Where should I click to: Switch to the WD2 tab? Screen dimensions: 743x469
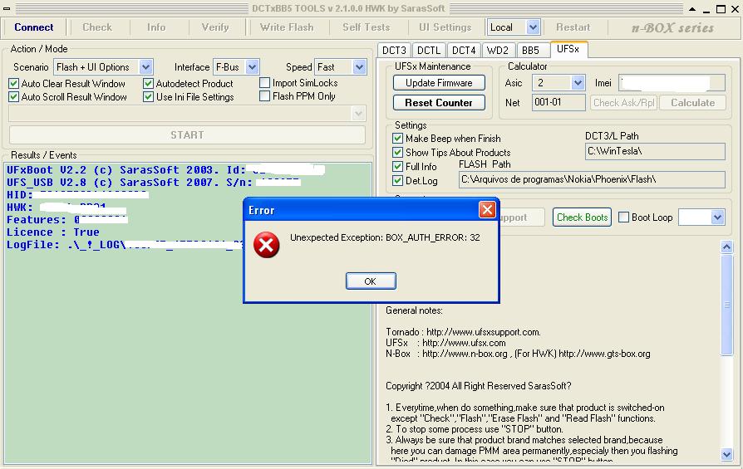click(x=498, y=51)
